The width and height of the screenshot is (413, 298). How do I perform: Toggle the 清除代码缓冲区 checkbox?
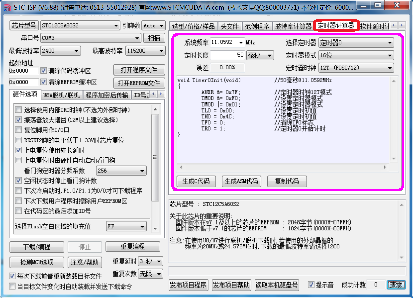[43, 71]
